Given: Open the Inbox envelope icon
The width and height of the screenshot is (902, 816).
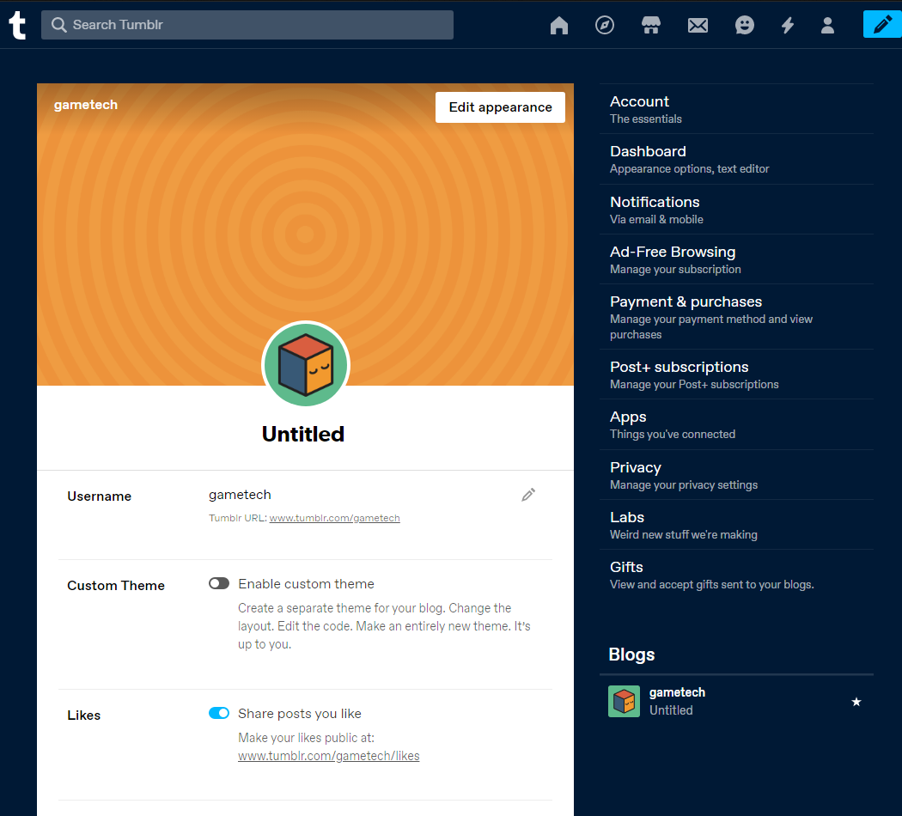Looking at the screenshot, I should (698, 25).
